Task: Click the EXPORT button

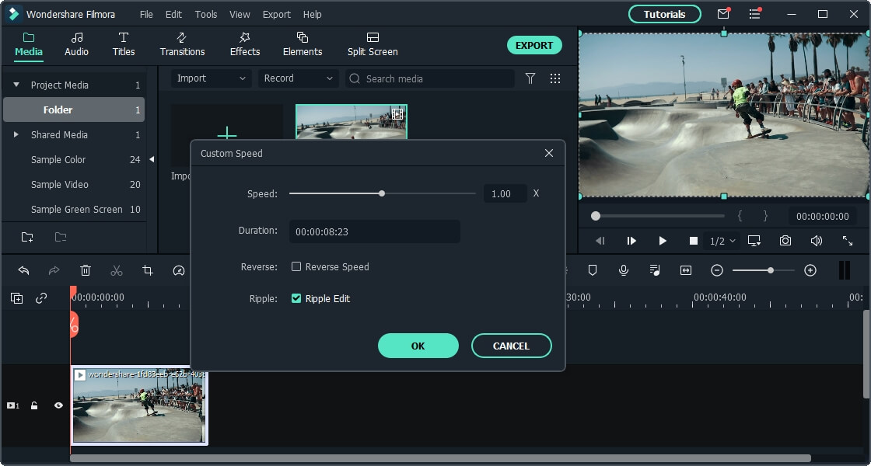Action: (x=534, y=45)
